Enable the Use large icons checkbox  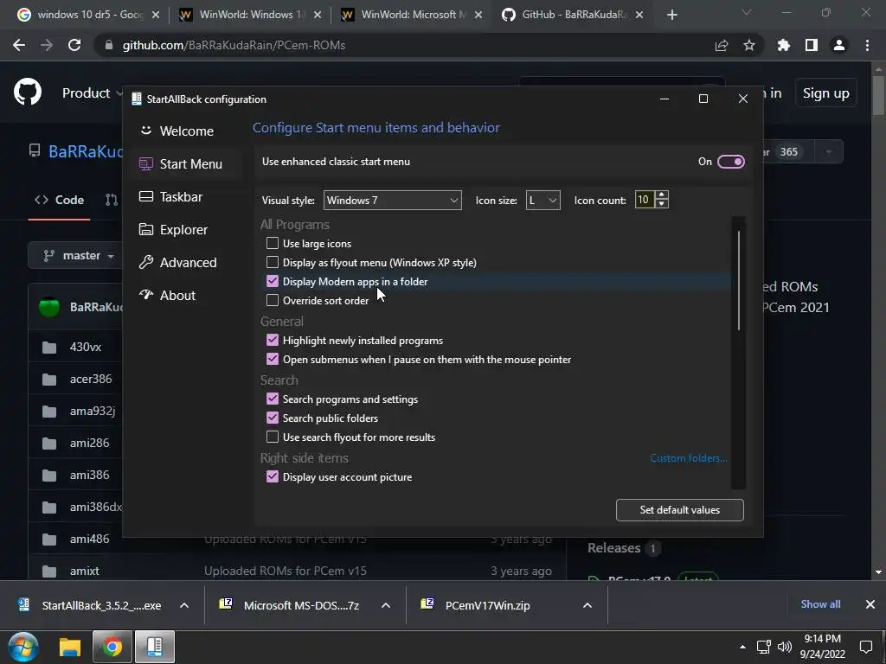tap(273, 243)
